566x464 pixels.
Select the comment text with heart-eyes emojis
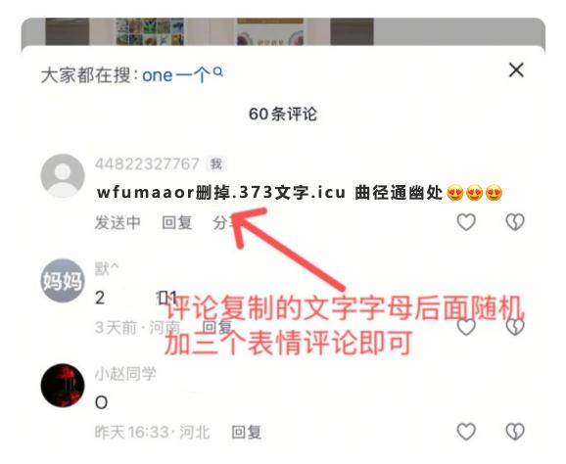coord(300,193)
